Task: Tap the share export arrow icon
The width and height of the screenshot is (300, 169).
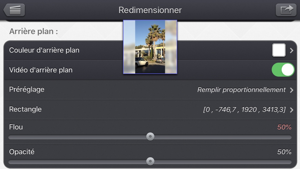Action: pyautogui.click(x=286, y=10)
